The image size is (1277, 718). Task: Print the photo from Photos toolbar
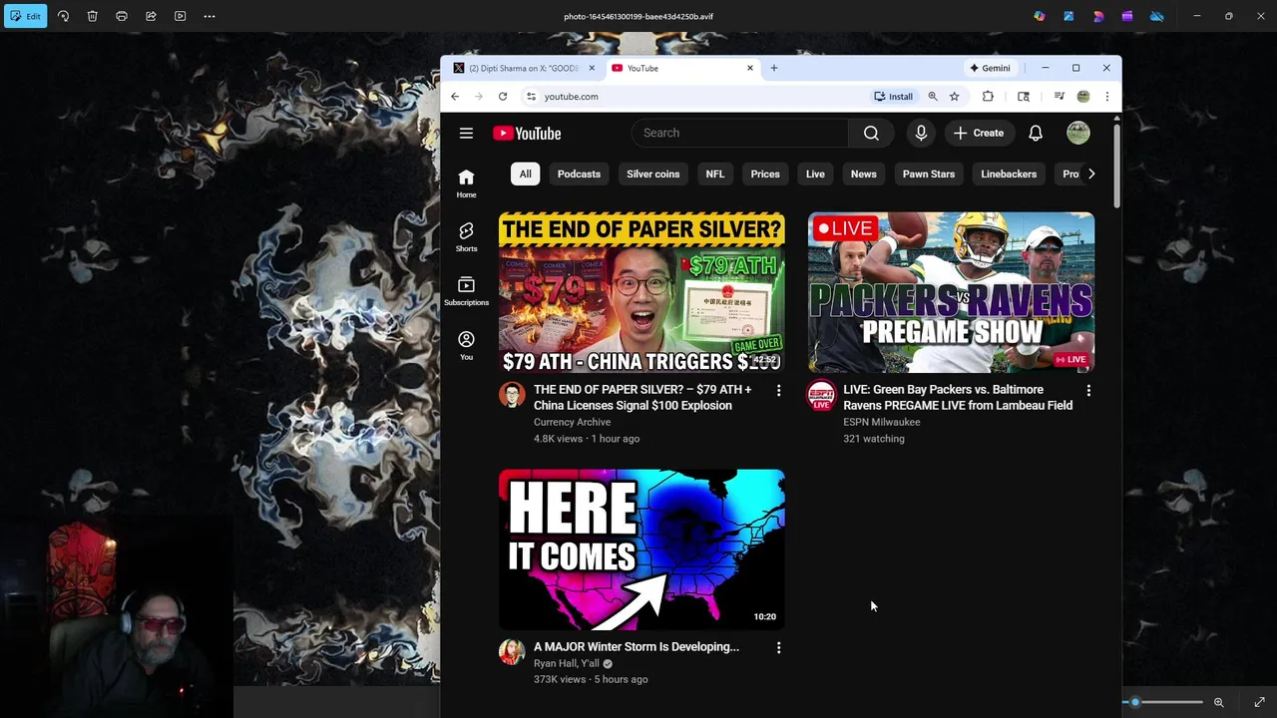(122, 16)
